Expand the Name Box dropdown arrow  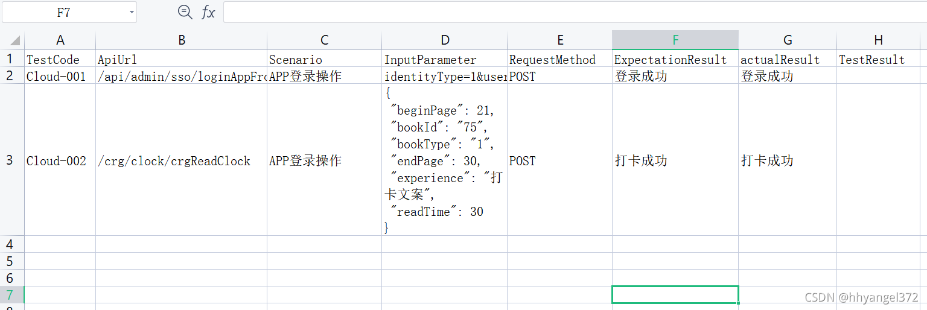point(132,12)
